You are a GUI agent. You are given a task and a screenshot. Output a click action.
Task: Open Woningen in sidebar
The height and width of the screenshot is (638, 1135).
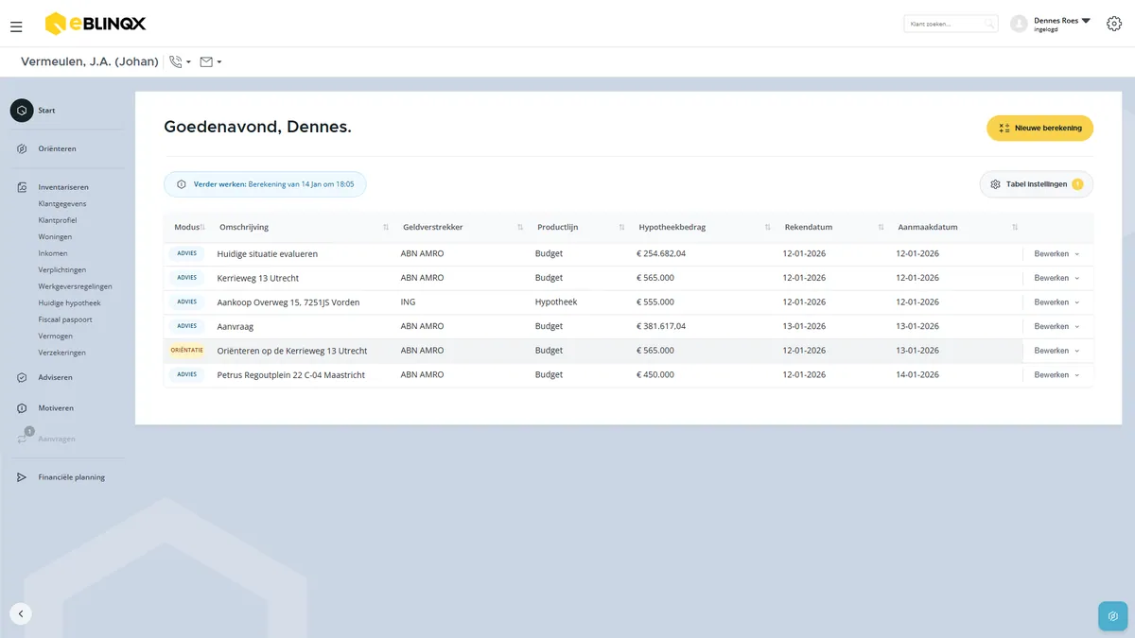coord(55,236)
